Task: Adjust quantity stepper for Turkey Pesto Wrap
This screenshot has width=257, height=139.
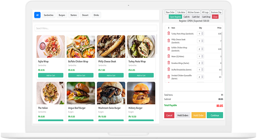Action: 201,34
